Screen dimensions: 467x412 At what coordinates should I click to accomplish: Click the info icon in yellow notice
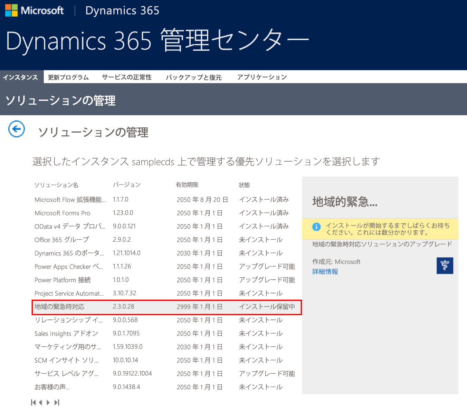click(316, 227)
